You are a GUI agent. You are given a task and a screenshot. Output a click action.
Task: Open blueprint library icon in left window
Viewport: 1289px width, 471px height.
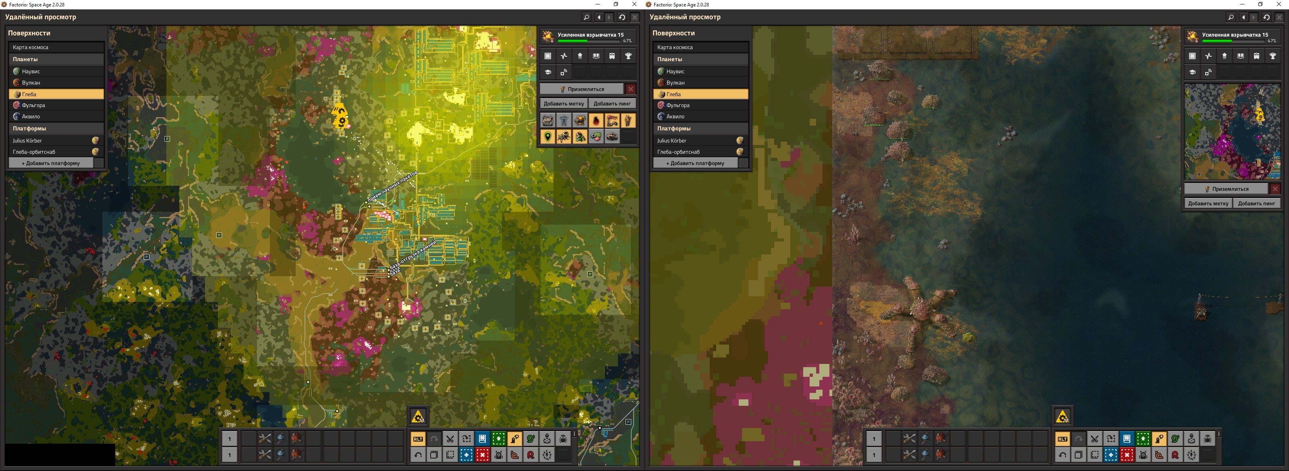(x=548, y=56)
